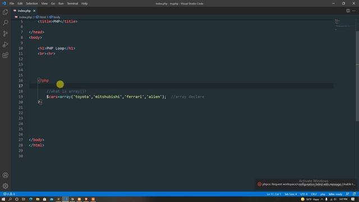
Task: Open Task View on the taskbar
Action: point(24,199)
